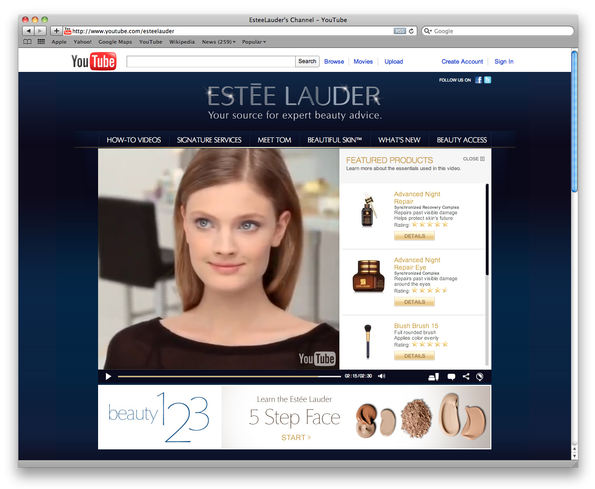
Task: Open the Yahoo! bookmark
Action: (x=82, y=42)
